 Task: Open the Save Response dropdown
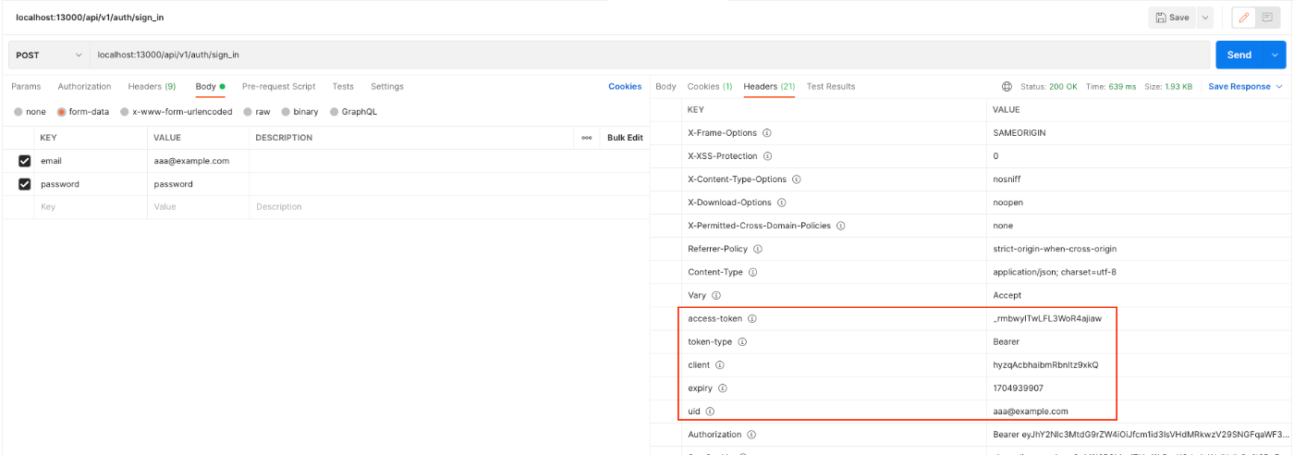click(x=1245, y=87)
